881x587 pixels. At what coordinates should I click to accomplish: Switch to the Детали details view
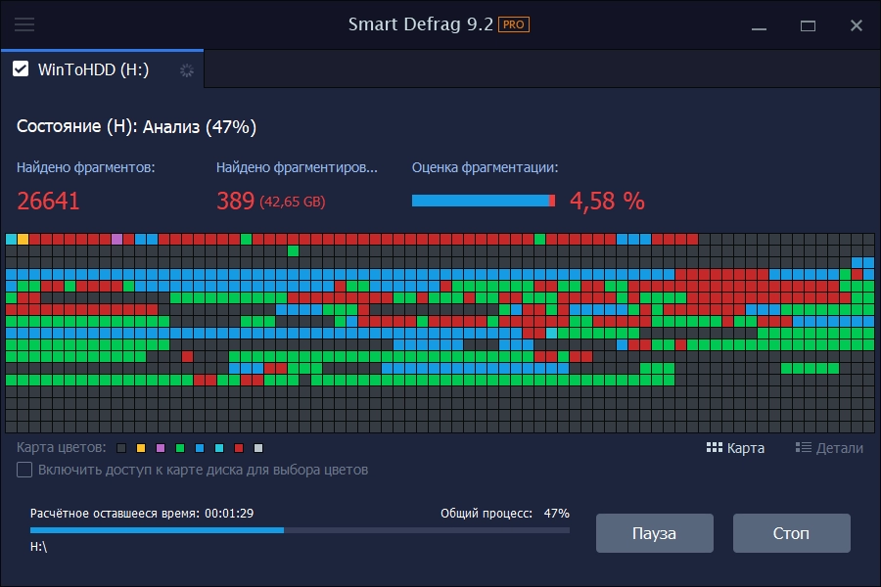pyautogui.click(x=829, y=448)
